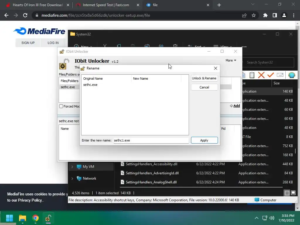Expand the My VM tree item

(72, 167)
